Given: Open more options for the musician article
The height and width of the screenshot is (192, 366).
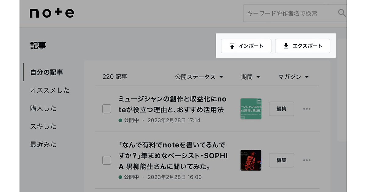Looking at the screenshot, I should point(307,109).
